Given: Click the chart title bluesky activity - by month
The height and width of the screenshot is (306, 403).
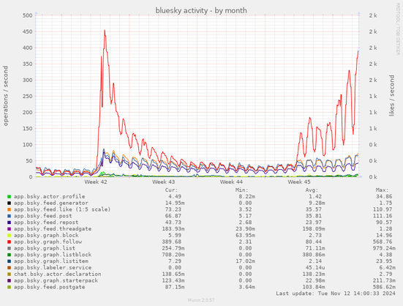Looking at the screenshot, I should (x=201, y=10).
